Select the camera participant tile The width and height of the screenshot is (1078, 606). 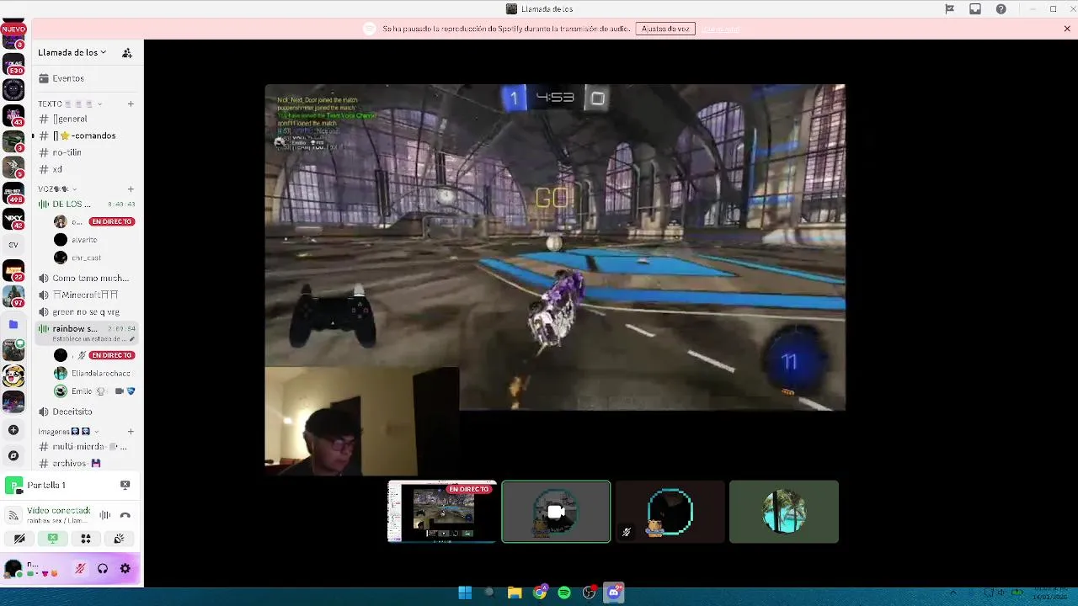[x=556, y=512]
